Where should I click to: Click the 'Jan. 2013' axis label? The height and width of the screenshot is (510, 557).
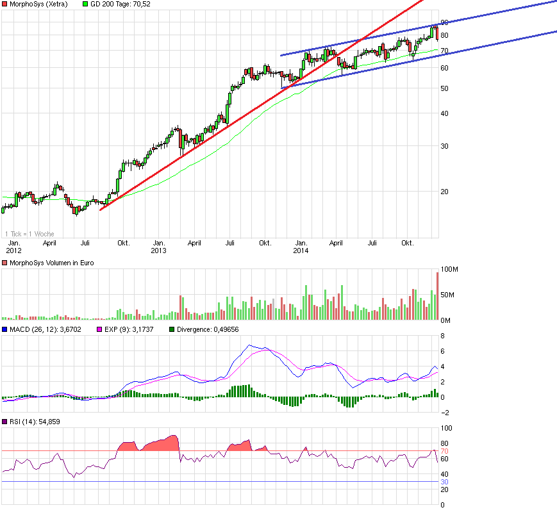click(x=158, y=247)
